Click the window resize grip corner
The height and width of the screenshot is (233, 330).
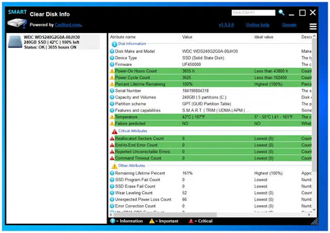(315, 221)
